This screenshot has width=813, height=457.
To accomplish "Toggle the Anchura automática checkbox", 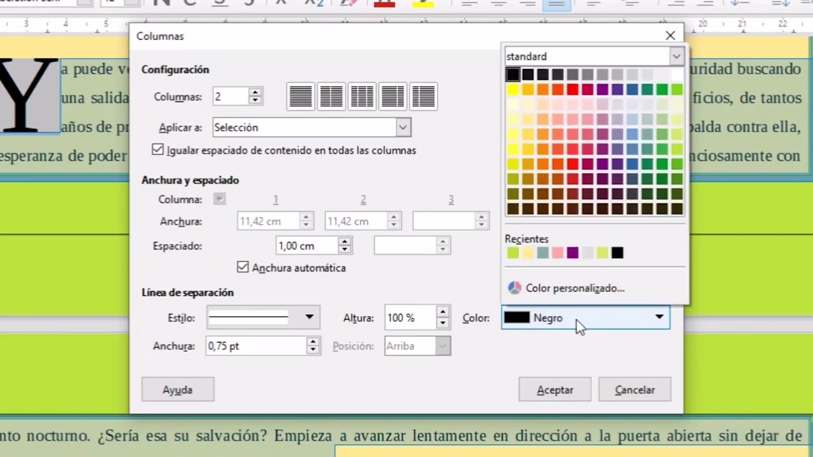I will pos(243,267).
